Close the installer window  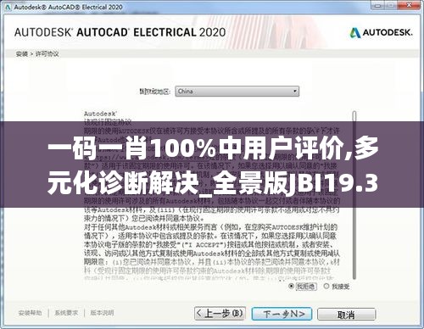click(x=409, y=5)
